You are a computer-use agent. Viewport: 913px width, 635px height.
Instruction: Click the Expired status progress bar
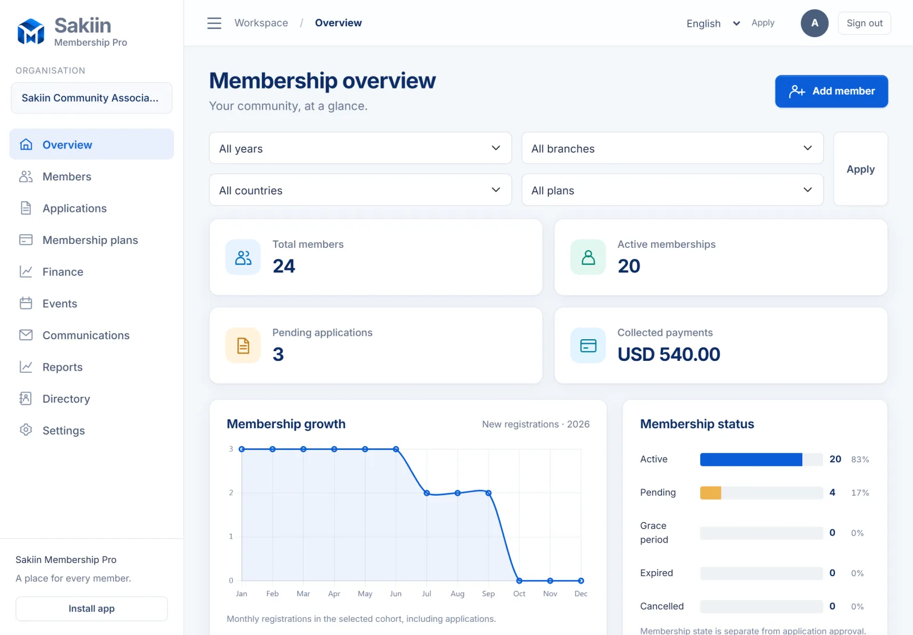click(x=761, y=573)
